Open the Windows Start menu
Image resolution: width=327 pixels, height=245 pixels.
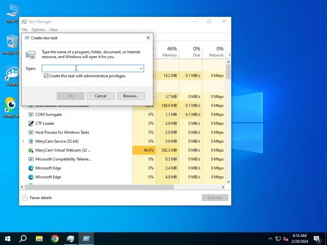[x=8, y=239]
